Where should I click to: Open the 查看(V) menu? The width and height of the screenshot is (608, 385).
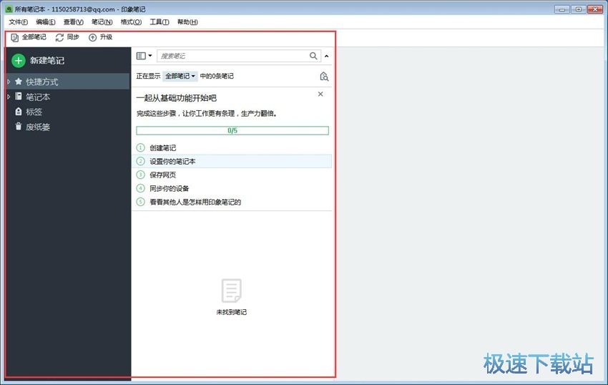73,22
